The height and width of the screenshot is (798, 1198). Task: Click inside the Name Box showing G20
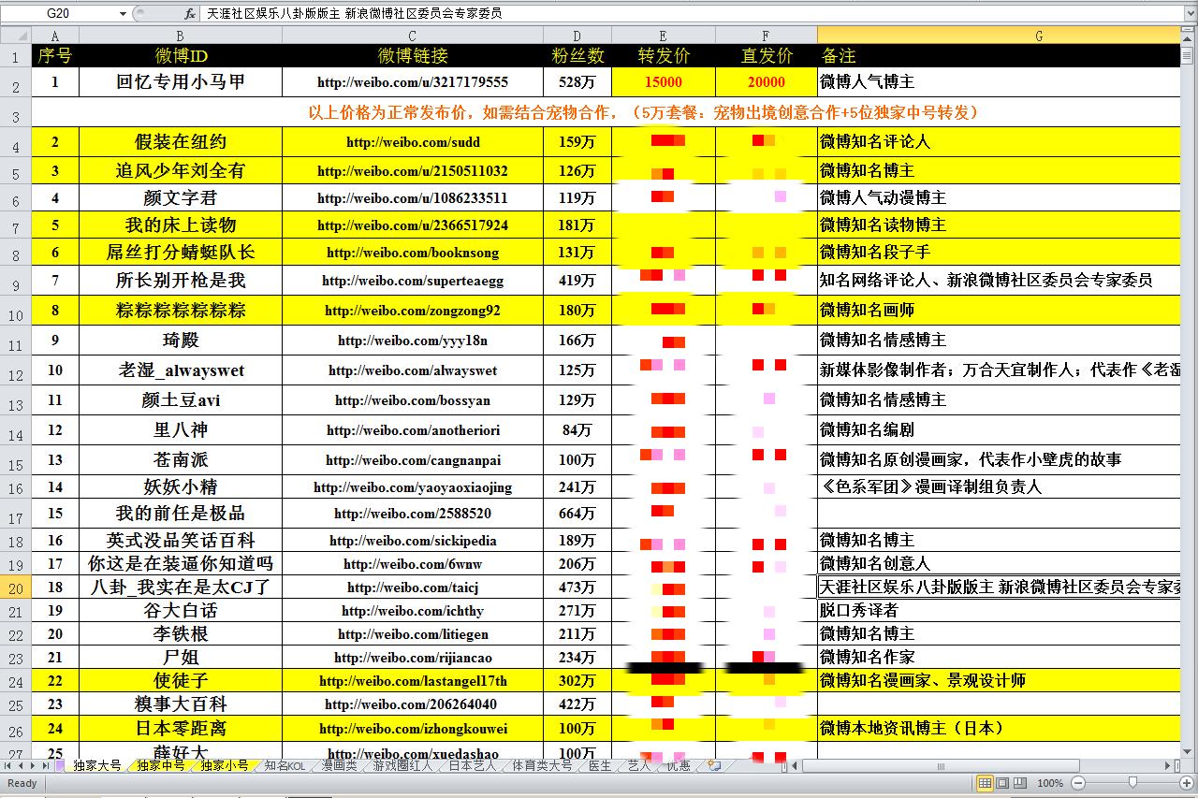tap(56, 13)
